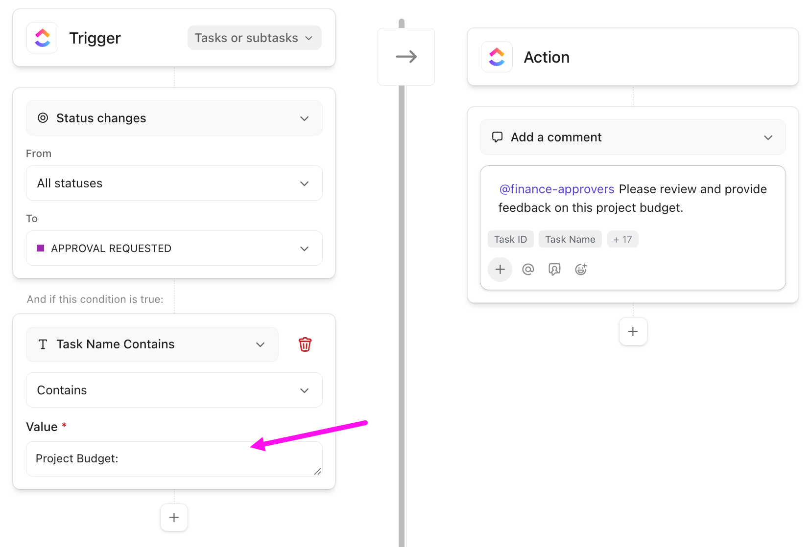The image size is (811, 547).
Task: Click the Task ID variable chip
Action: point(510,239)
